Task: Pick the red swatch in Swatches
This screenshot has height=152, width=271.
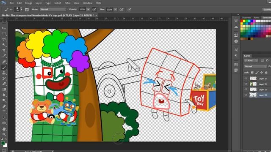Action: 242,21
